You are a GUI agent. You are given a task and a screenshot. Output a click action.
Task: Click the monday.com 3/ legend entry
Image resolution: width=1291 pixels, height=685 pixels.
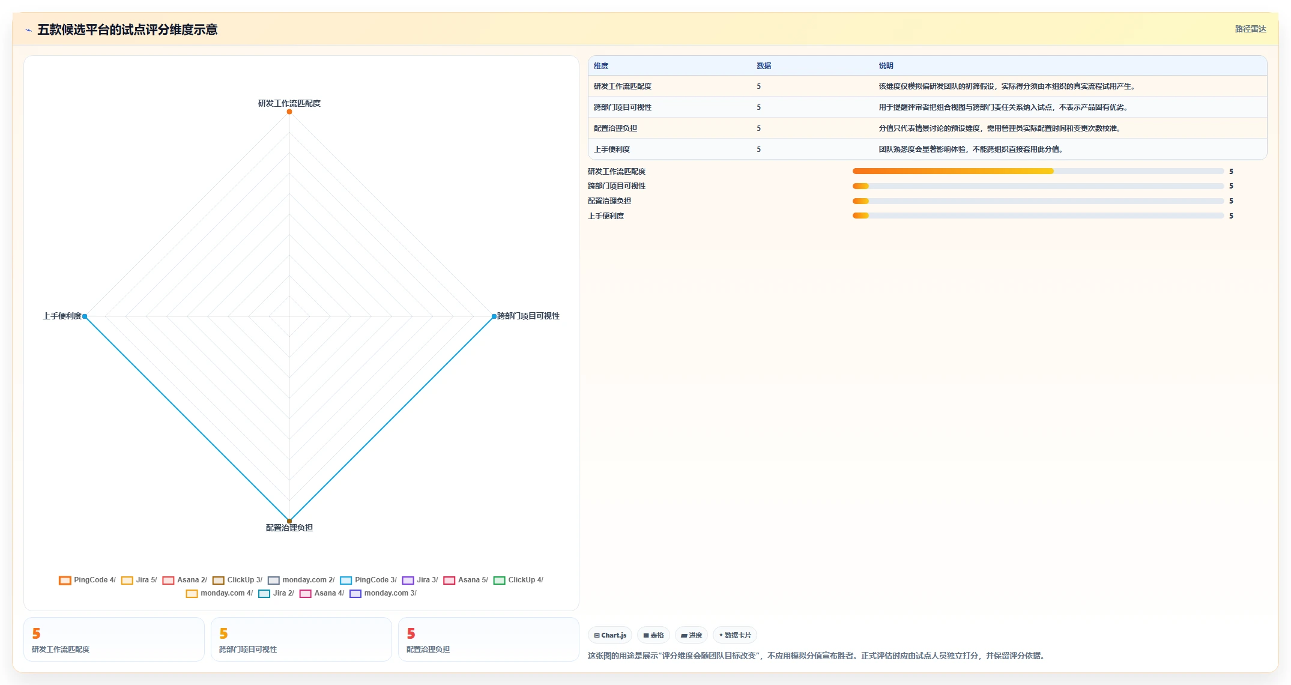click(x=382, y=593)
